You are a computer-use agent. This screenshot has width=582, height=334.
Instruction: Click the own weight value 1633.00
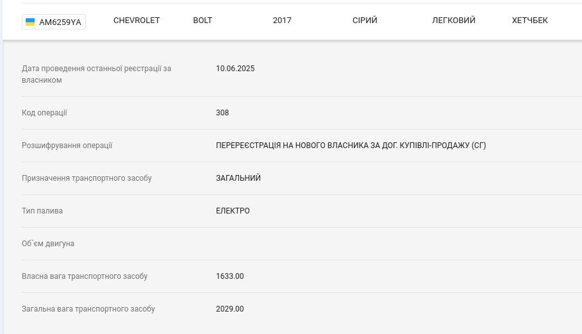(229, 276)
